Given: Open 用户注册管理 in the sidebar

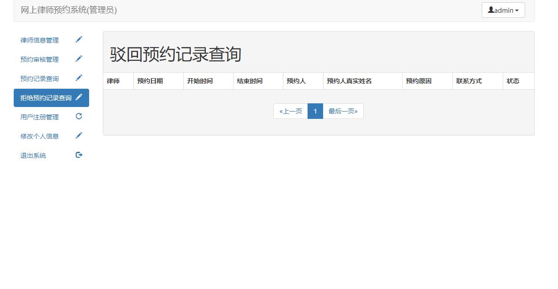Looking at the screenshot, I should (x=39, y=117).
